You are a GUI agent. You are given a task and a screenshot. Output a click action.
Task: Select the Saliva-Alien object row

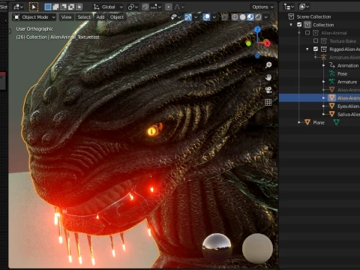coord(319,114)
